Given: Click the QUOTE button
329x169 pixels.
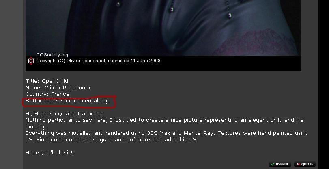Looking at the screenshot, I should 305,164.
